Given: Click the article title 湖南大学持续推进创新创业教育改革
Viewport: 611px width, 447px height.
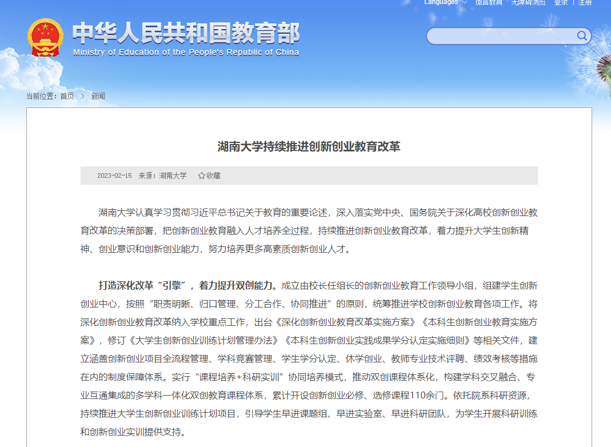Looking at the screenshot, I should 309,146.
